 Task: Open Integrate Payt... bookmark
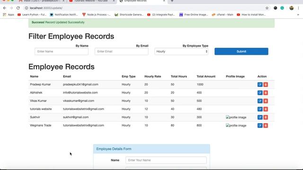(161, 15)
